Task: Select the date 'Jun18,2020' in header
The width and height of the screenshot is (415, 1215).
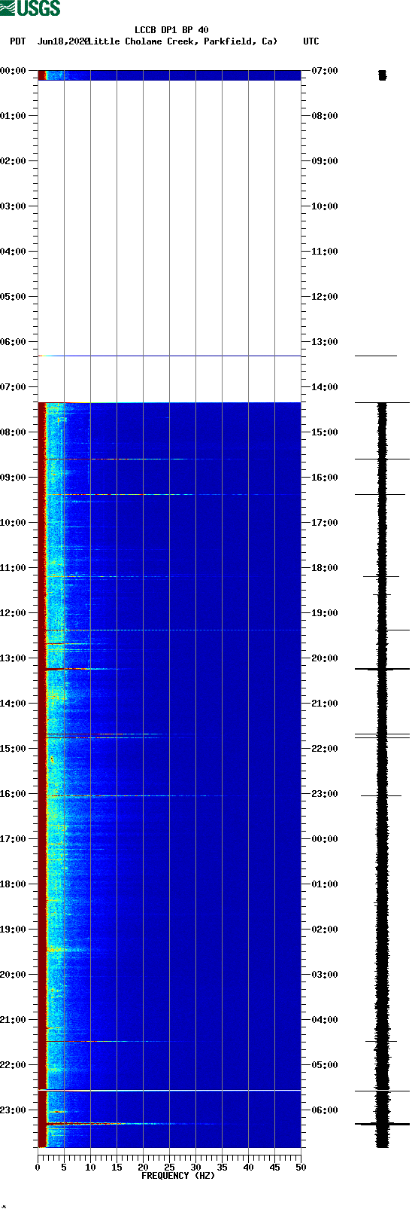Action: (63, 41)
